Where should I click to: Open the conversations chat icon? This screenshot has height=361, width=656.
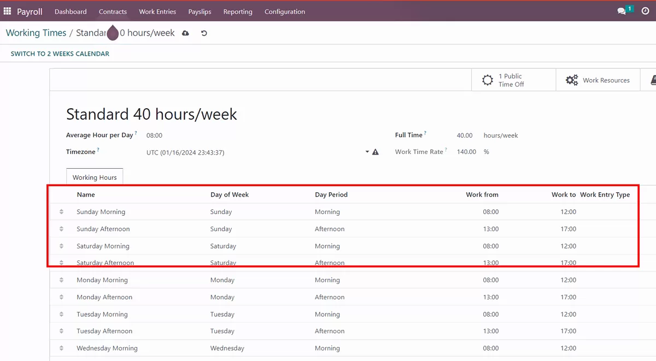click(622, 11)
